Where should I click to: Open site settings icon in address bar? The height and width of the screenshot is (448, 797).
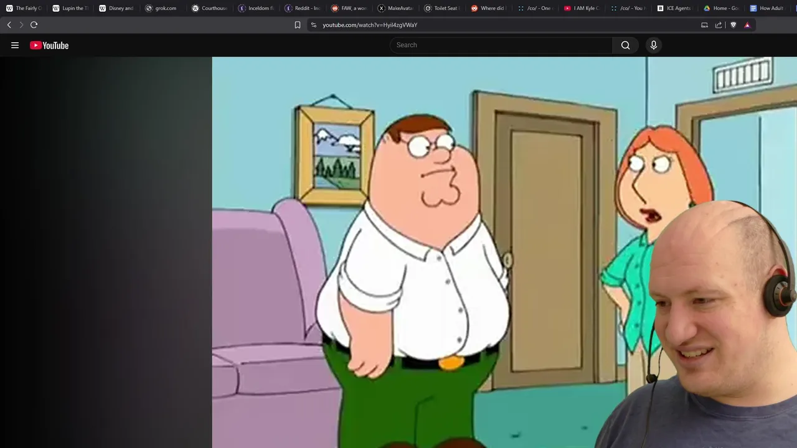click(314, 25)
